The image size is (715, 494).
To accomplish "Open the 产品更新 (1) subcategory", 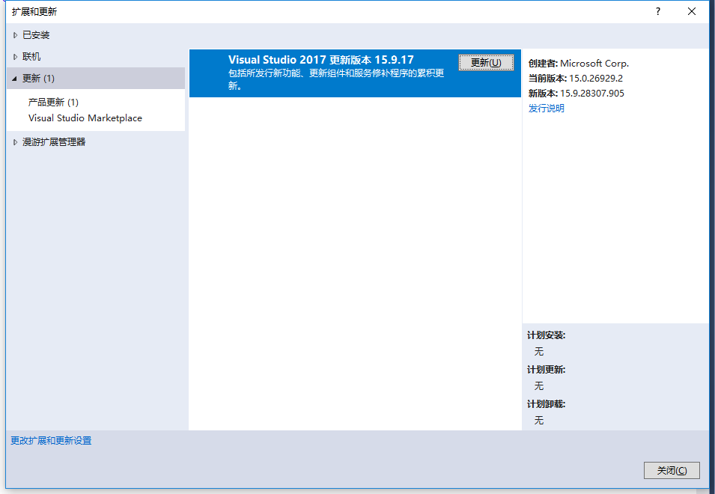I will pos(53,102).
